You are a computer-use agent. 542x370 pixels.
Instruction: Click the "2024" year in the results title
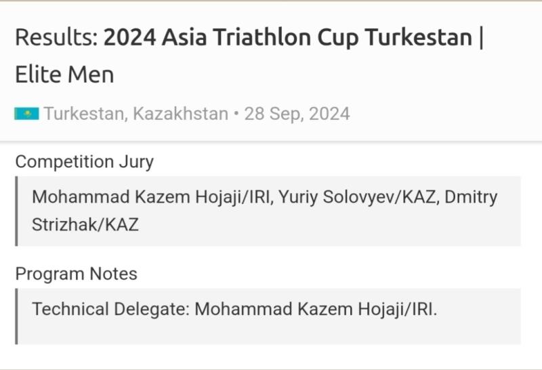click(130, 37)
